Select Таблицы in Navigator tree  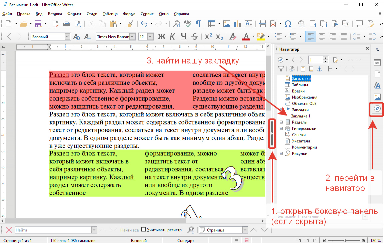pyautogui.click(x=300, y=85)
